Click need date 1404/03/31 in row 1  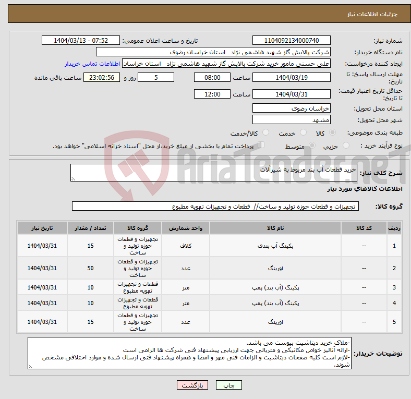[x=42, y=246]
